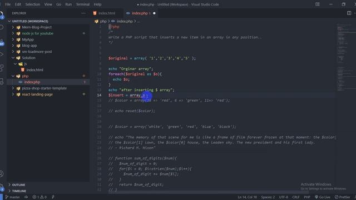The width and height of the screenshot is (356, 200).
Task: Click line number 14 in the gutter
Action: point(99,95)
